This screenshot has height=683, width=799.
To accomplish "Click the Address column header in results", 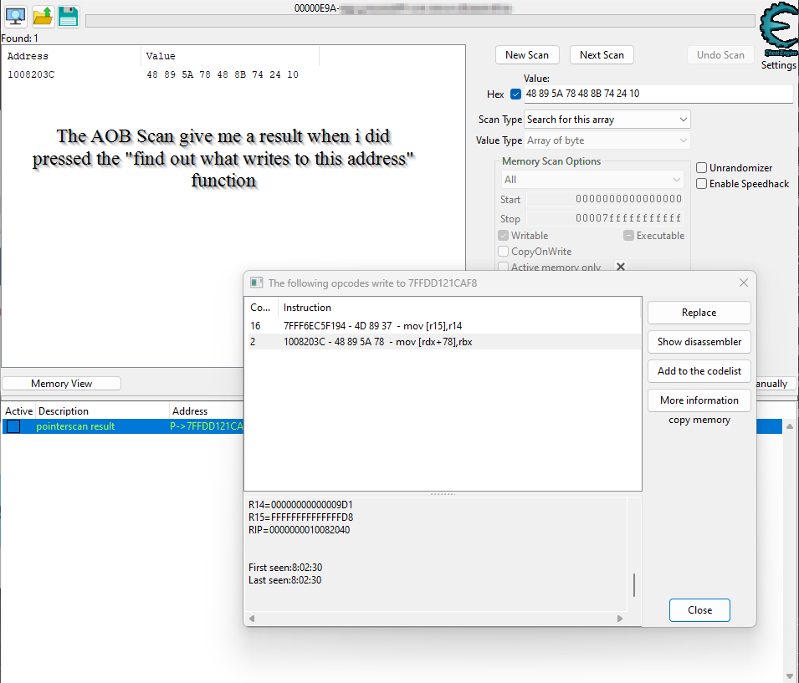I will 28,57.
